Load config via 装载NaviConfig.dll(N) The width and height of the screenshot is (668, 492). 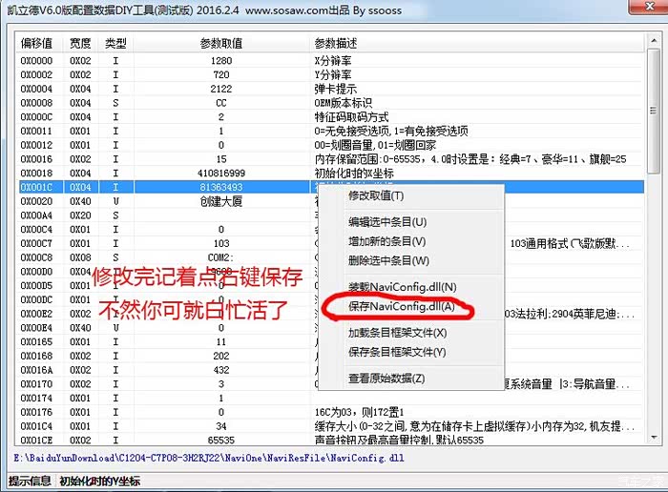pyautogui.click(x=401, y=287)
